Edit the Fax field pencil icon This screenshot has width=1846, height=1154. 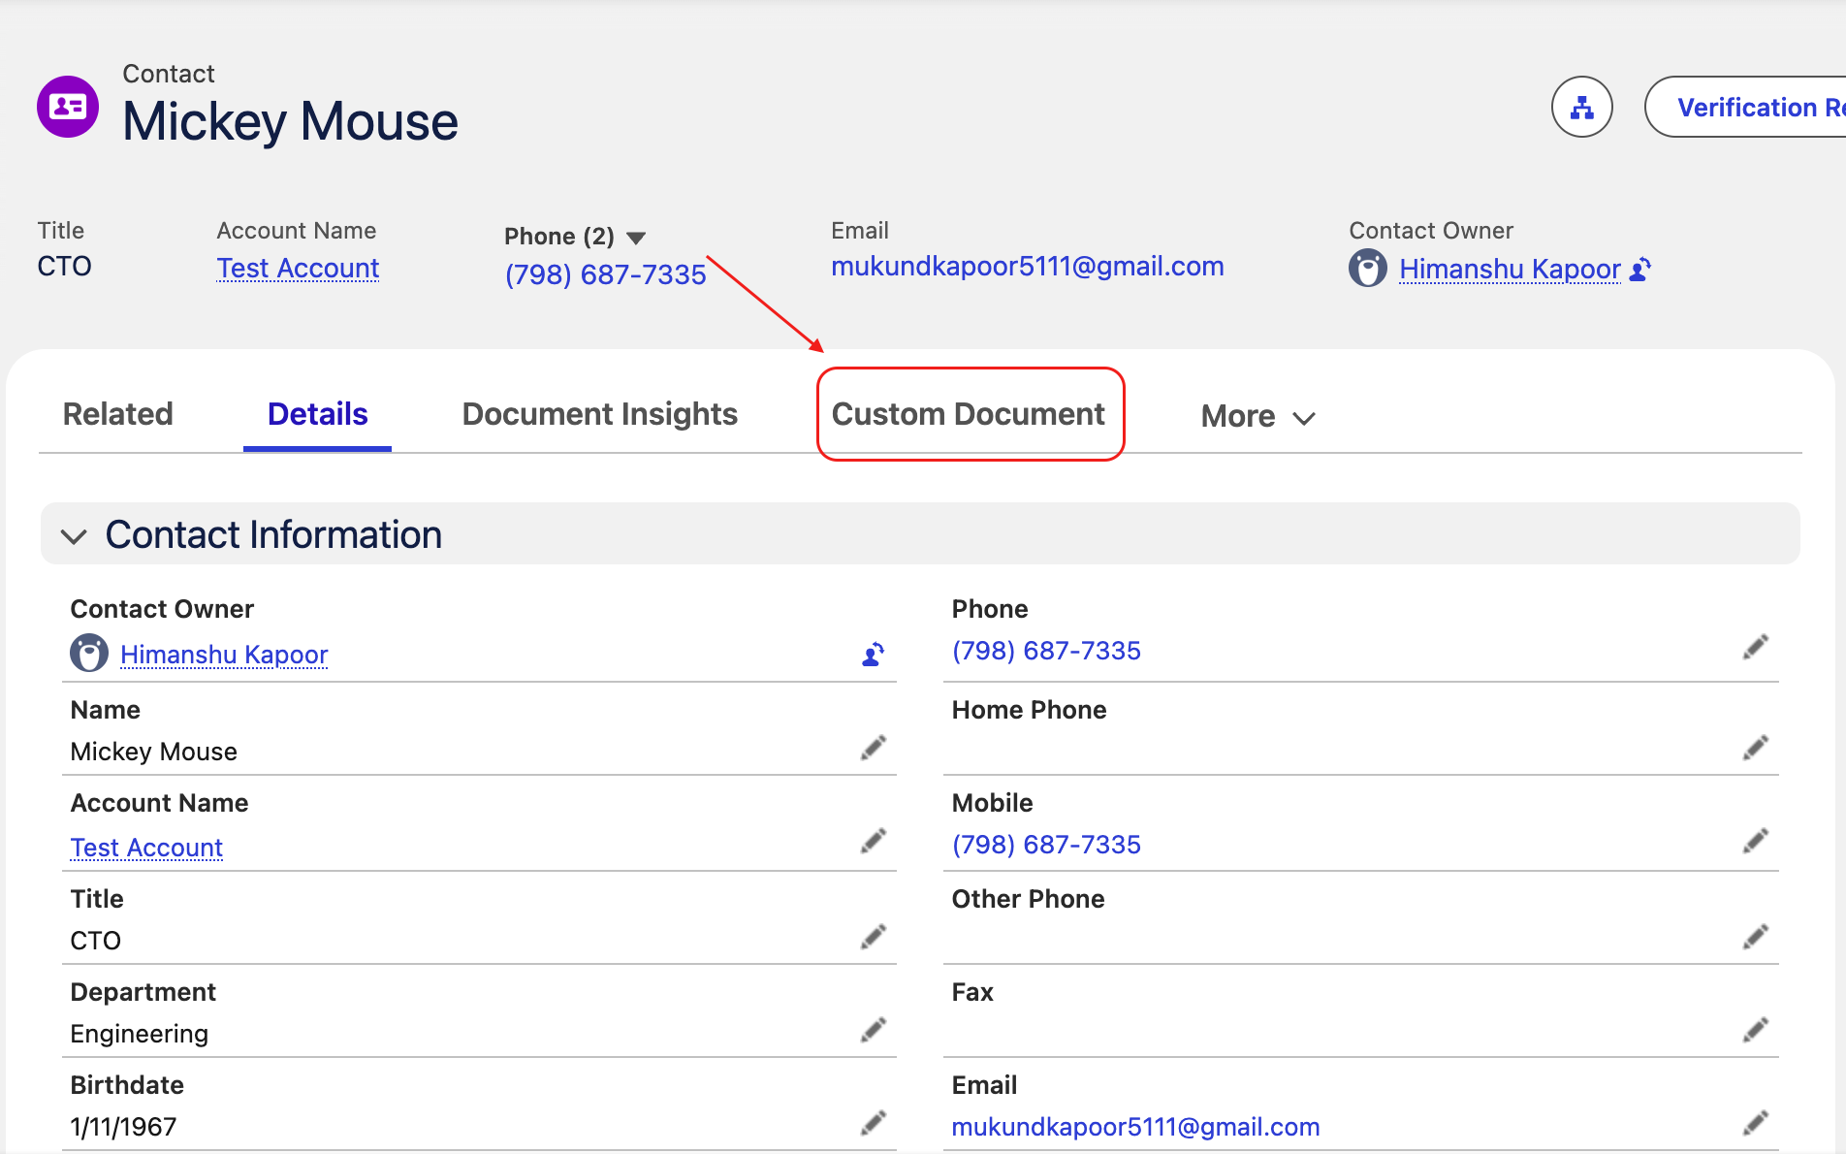click(1756, 1030)
